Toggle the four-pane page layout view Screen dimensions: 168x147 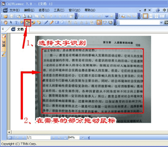[156, 16]
